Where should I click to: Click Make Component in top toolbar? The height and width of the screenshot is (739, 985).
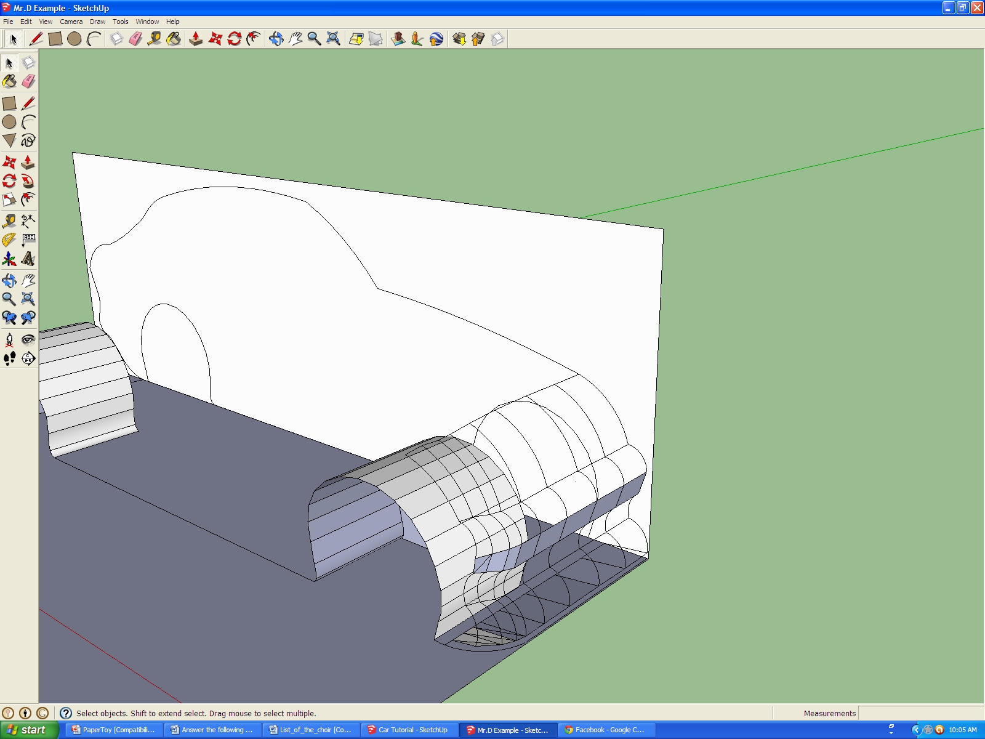116,39
